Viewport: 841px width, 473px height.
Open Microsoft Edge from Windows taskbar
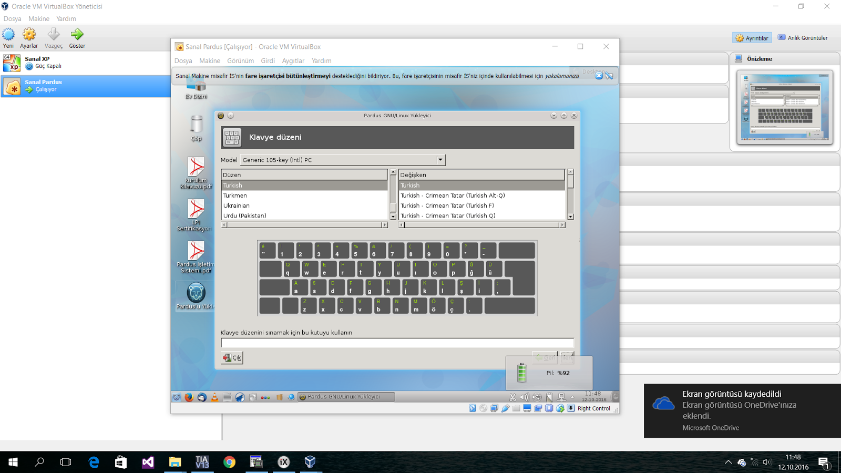pos(94,462)
